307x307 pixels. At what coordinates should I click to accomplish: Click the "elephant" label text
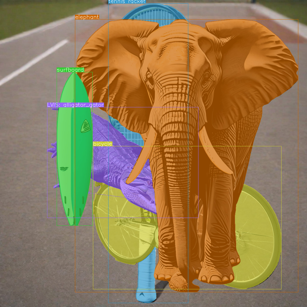87,17
